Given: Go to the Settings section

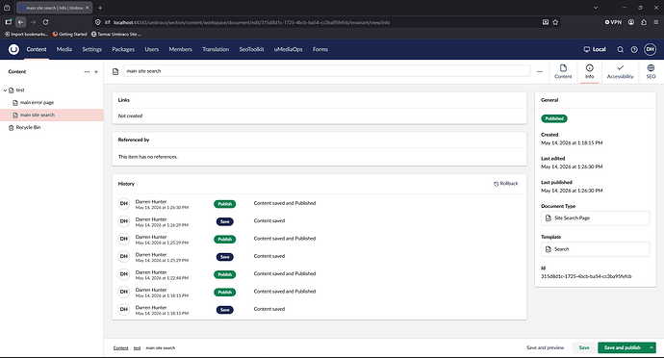Looking at the screenshot, I should click(x=91, y=50).
